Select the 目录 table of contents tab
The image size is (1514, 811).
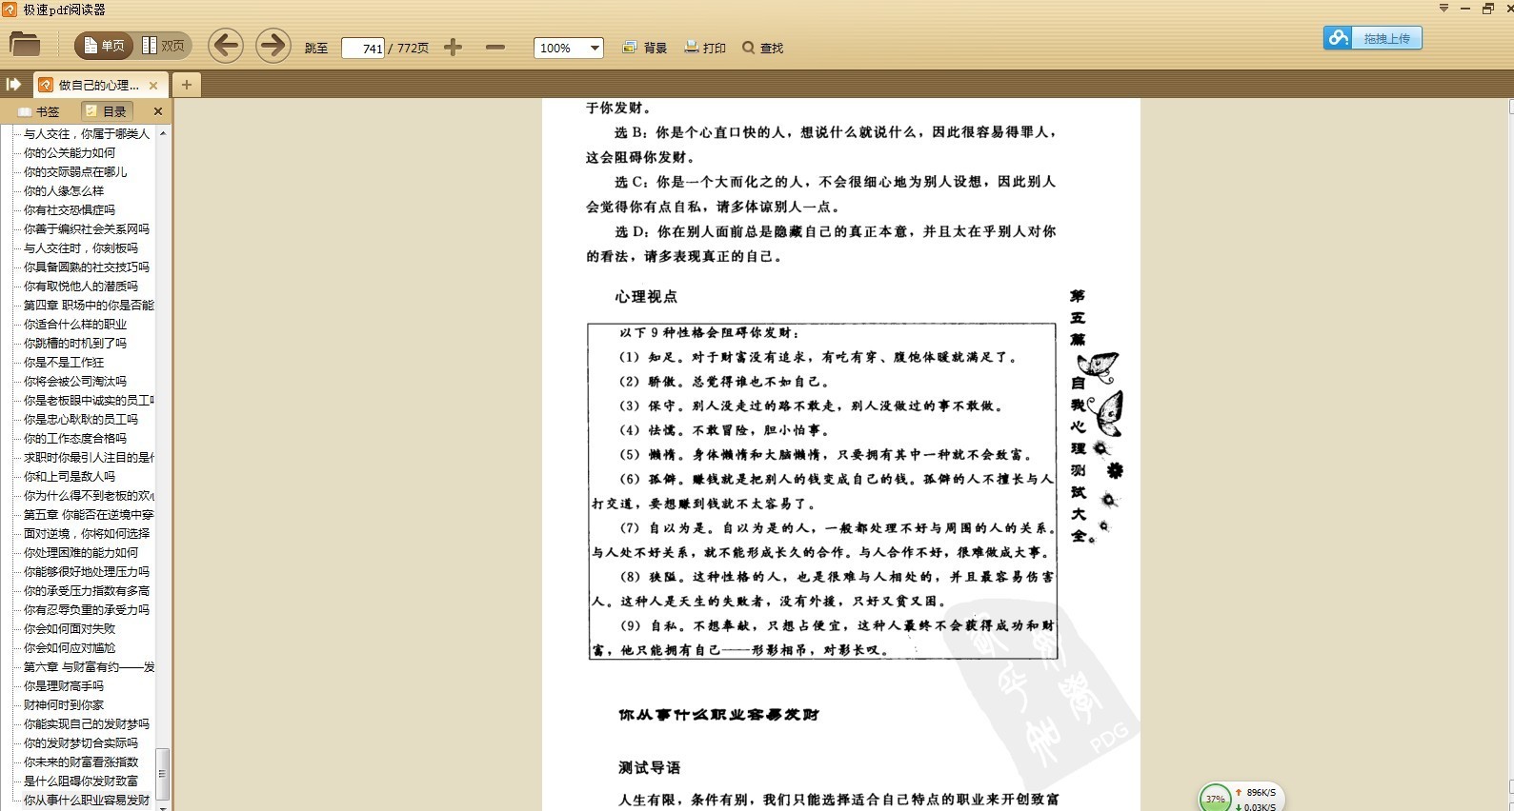(107, 111)
